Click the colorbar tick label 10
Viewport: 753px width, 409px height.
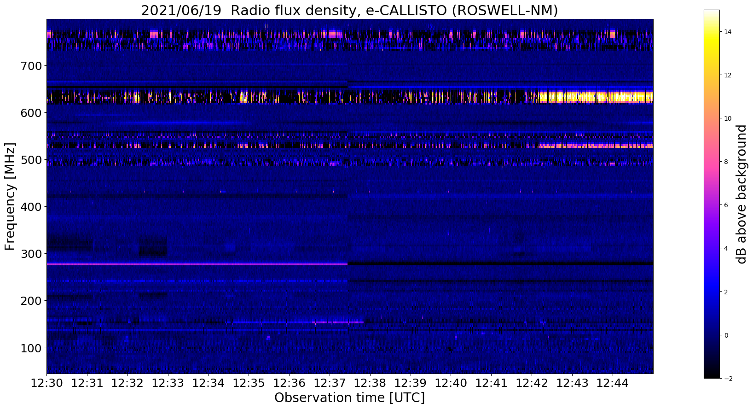pyautogui.click(x=728, y=118)
